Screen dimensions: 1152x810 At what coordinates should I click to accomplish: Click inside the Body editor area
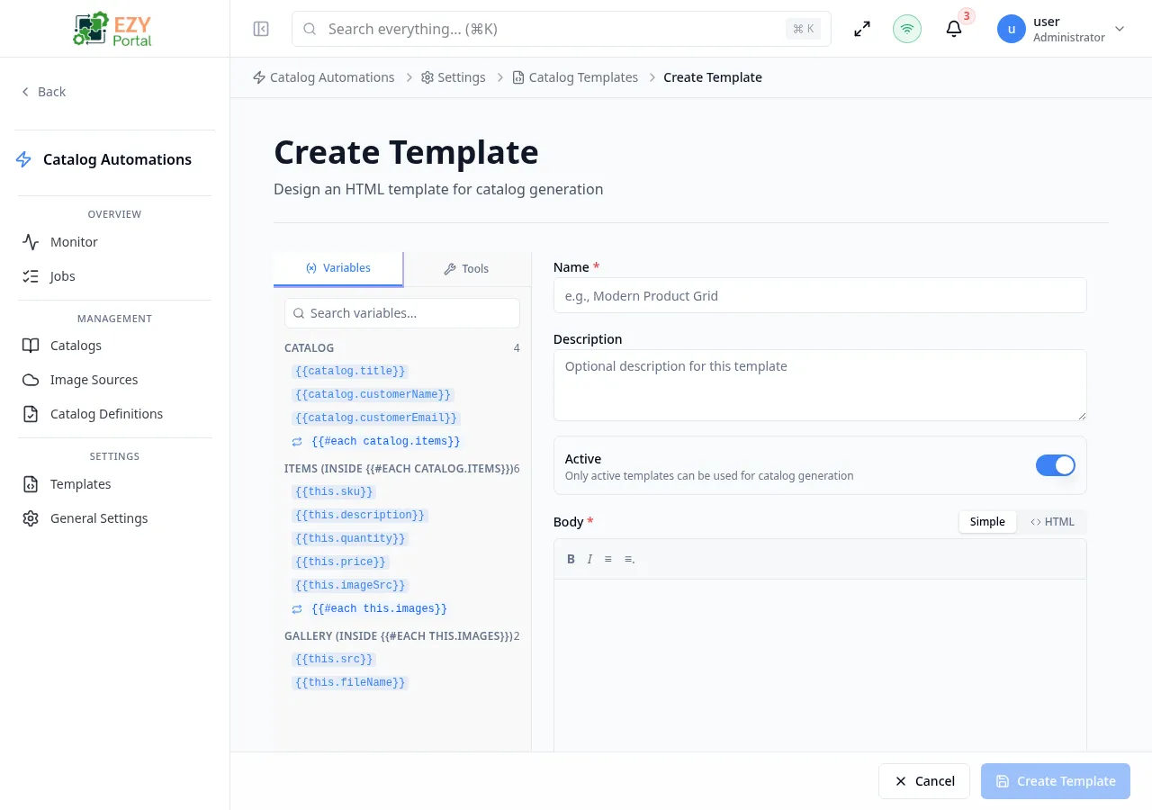tap(820, 666)
